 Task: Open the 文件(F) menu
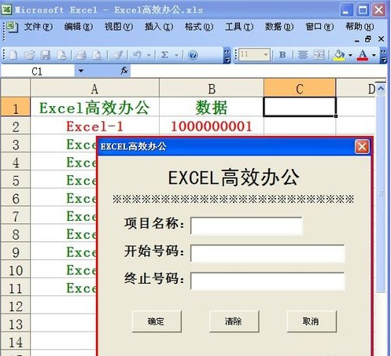click(39, 27)
